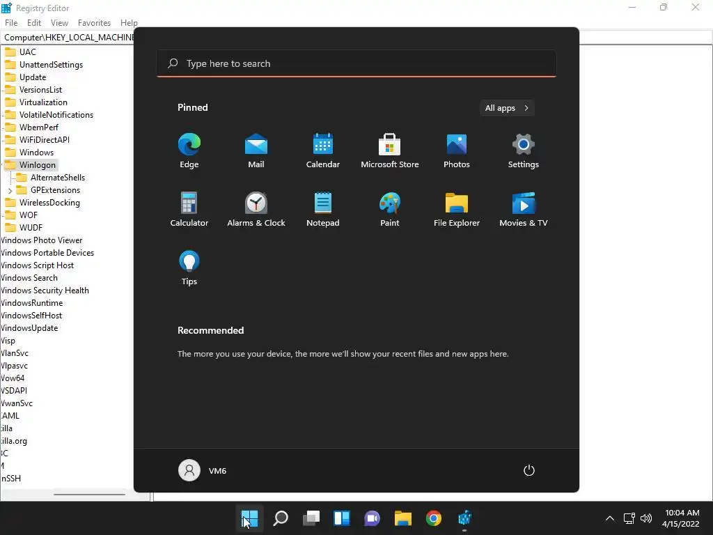The height and width of the screenshot is (535, 713).
Task: Select the WindowsRuntime registry key
Action: 32,303
